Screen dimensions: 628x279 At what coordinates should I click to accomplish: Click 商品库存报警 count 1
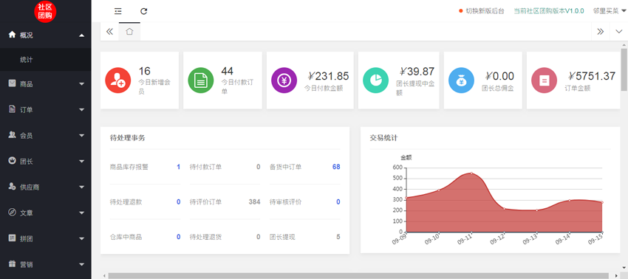(178, 167)
